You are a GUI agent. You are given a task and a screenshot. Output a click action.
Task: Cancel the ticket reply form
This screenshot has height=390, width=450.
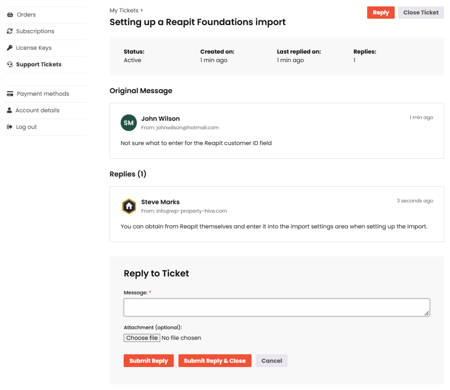(272, 361)
